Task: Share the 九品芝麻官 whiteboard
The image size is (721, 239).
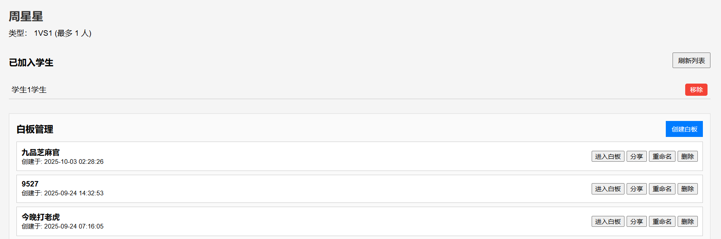Action: tap(636, 156)
